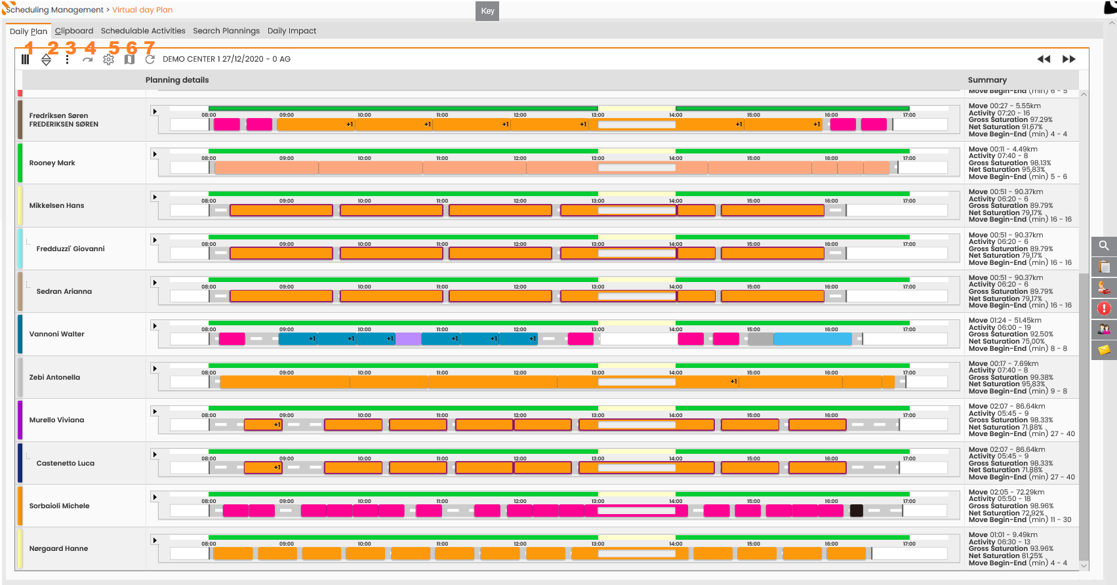
Task: Open the map view icon
Action: pyautogui.click(x=130, y=59)
